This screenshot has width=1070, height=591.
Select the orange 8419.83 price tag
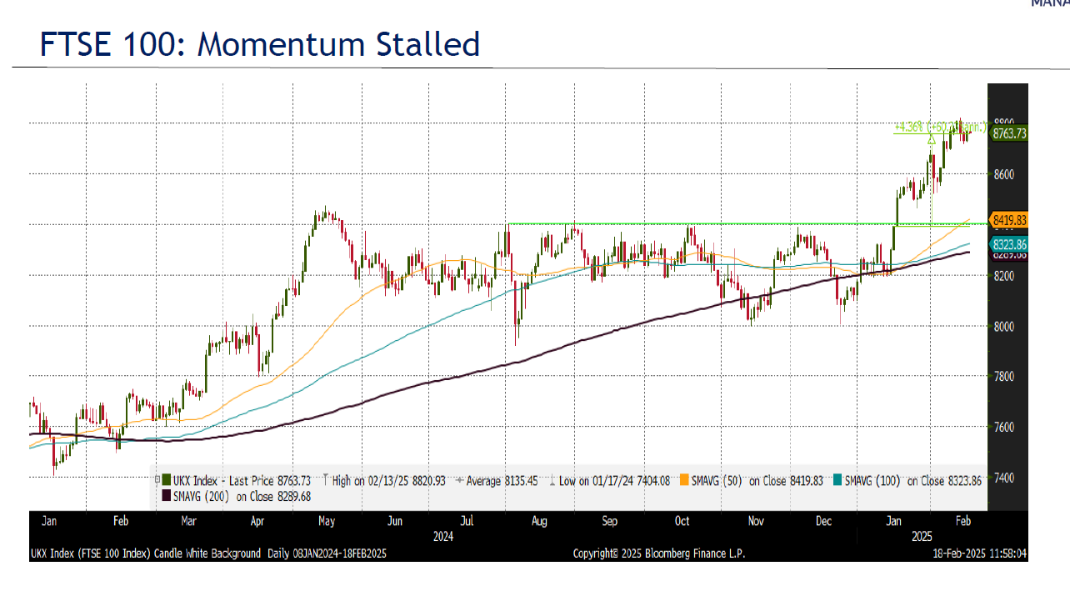coord(1008,220)
